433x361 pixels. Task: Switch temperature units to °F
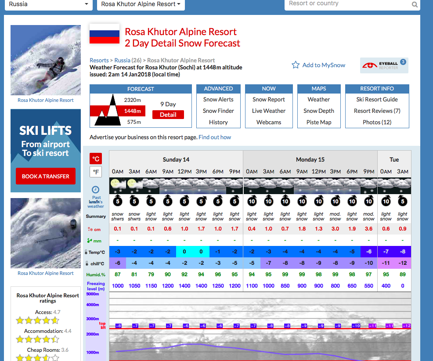pos(96,171)
